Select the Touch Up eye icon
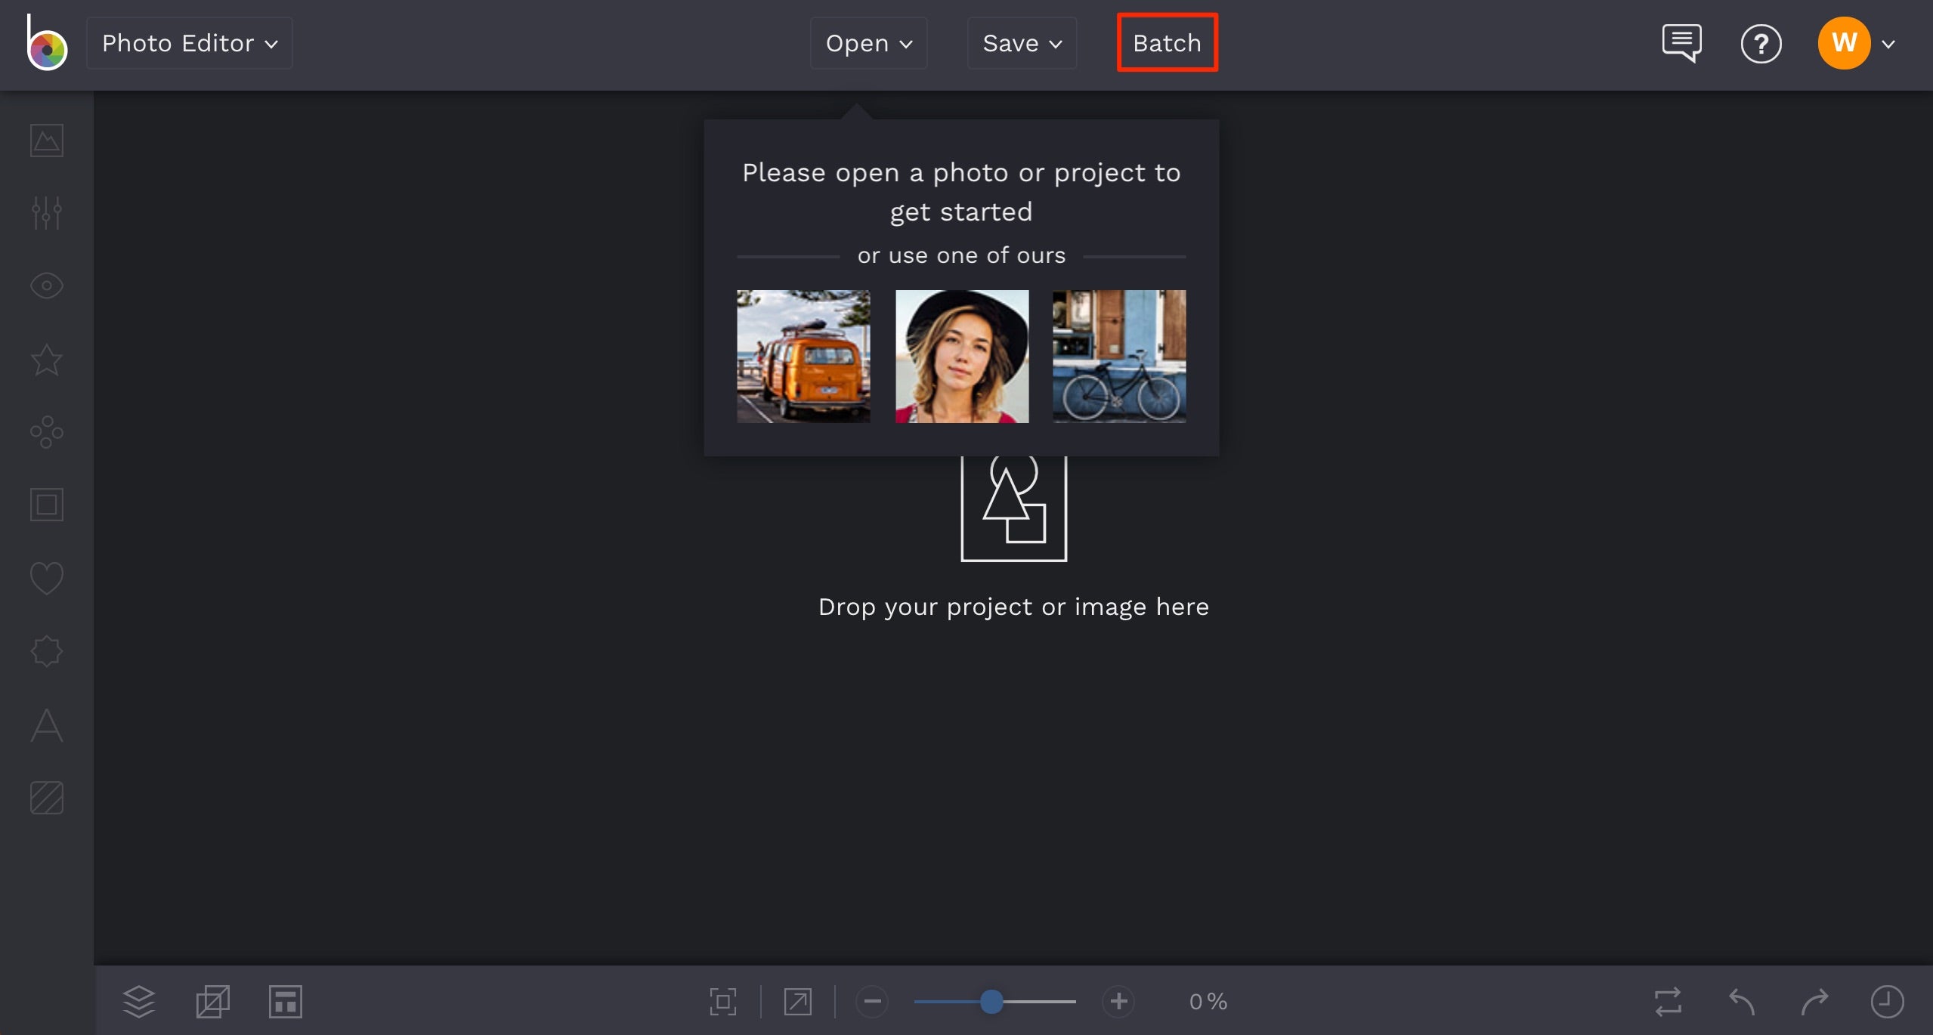Screen dimensions: 1933x1035 [x=45, y=286]
